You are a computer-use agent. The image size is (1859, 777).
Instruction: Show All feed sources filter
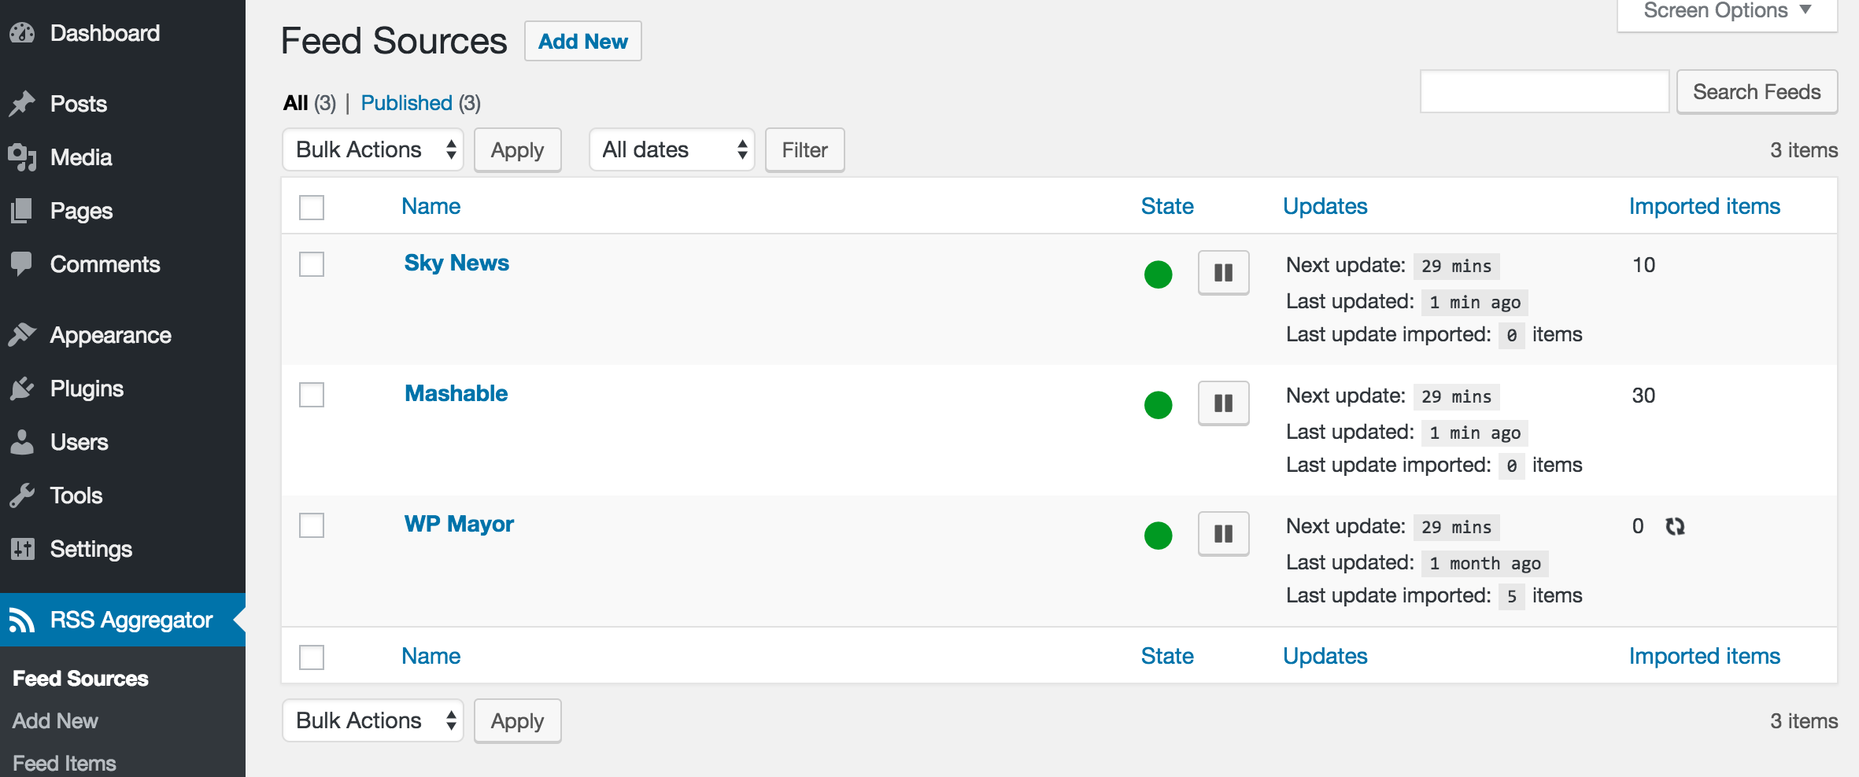295,103
